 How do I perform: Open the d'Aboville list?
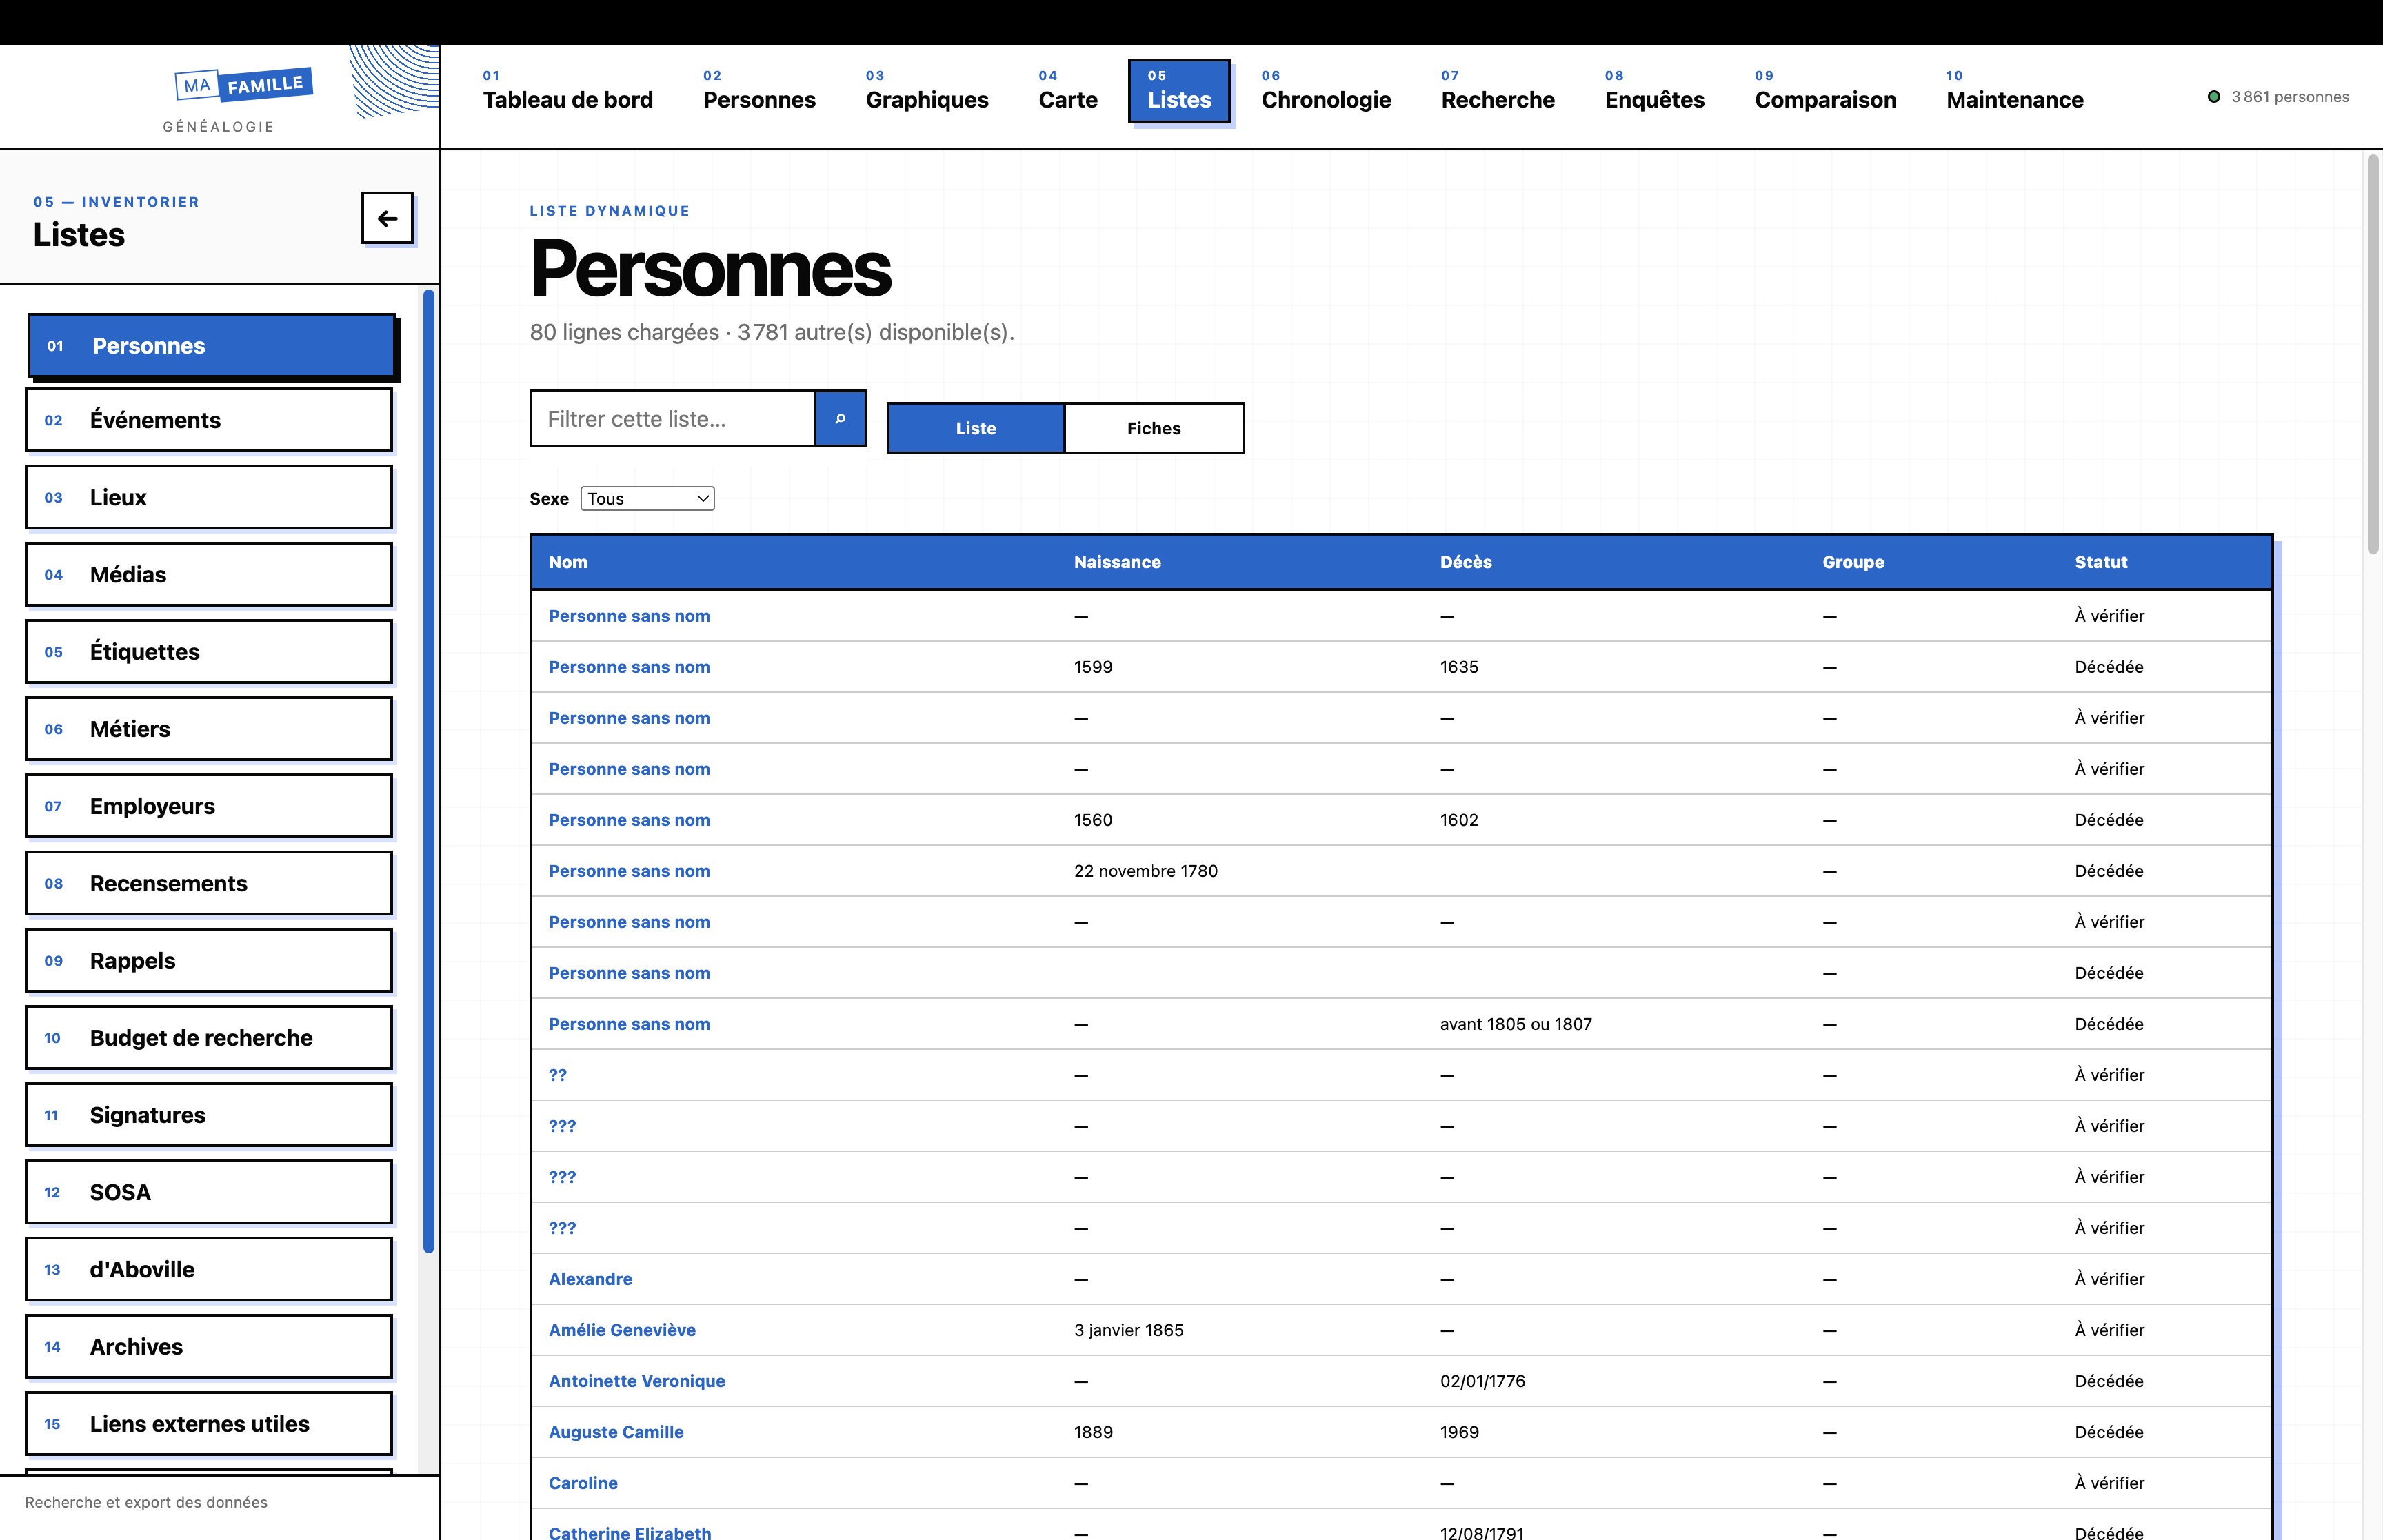point(209,1269)
